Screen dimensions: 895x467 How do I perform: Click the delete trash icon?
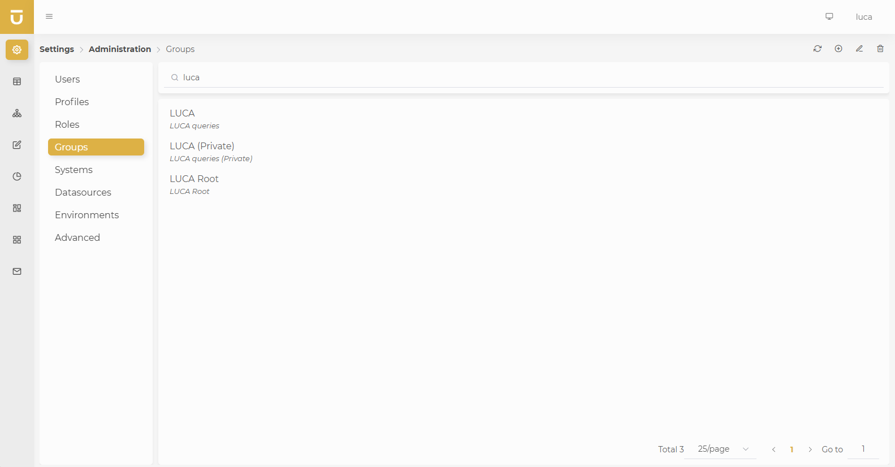coord(880,49)
